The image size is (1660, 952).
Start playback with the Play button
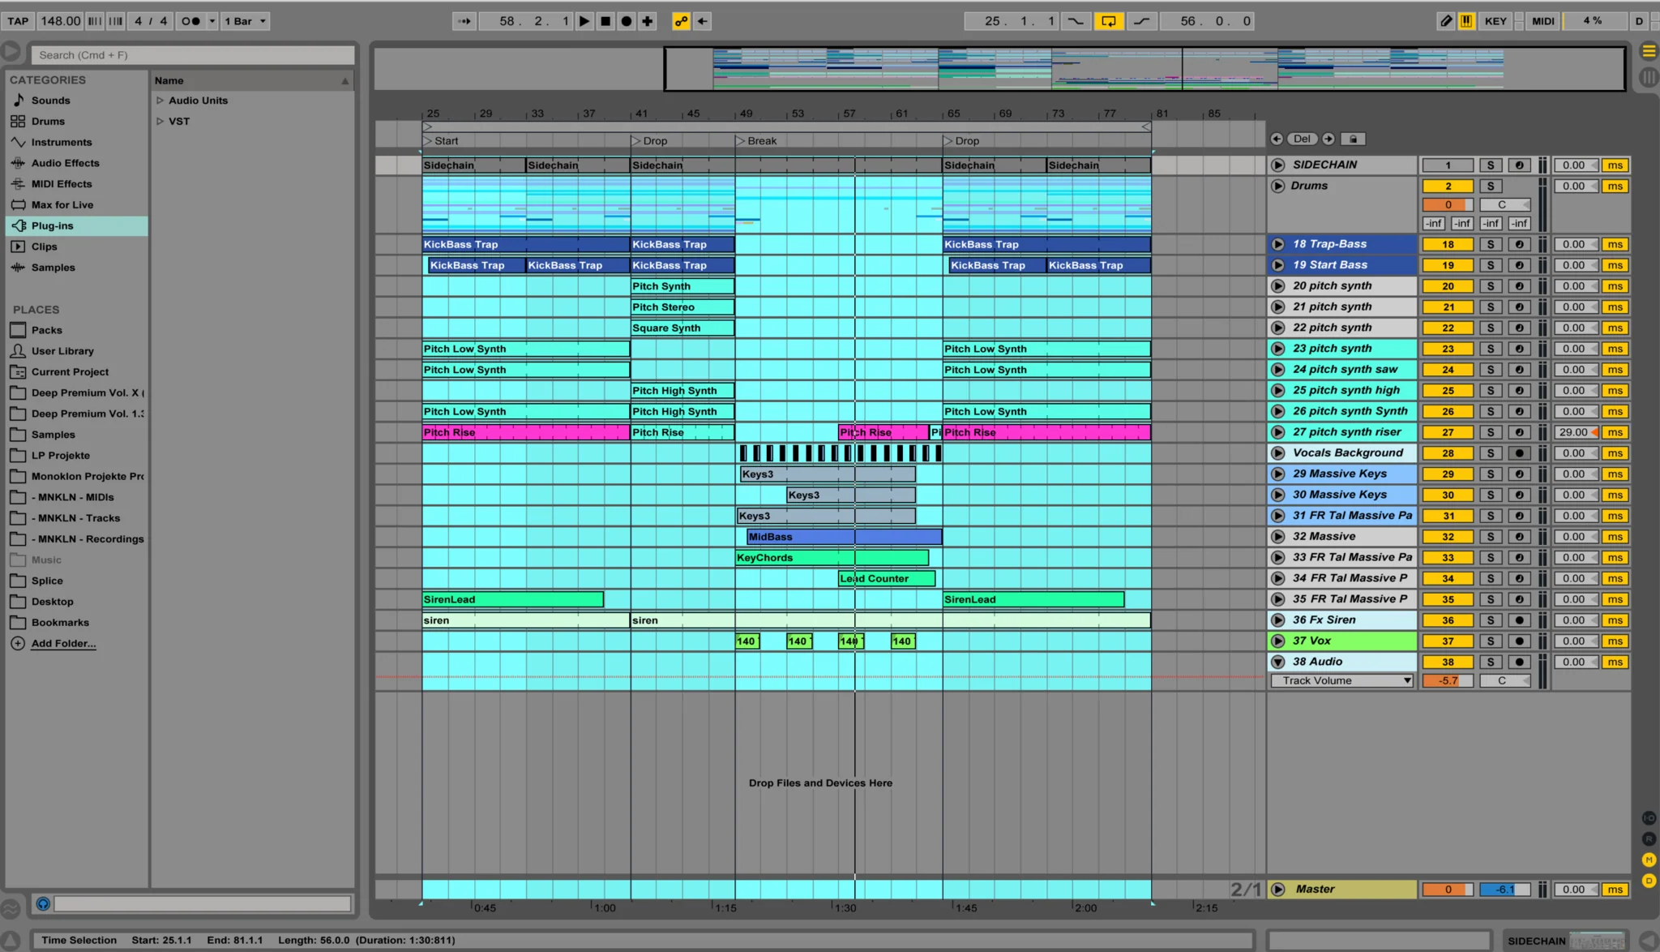tap(584, 21)
